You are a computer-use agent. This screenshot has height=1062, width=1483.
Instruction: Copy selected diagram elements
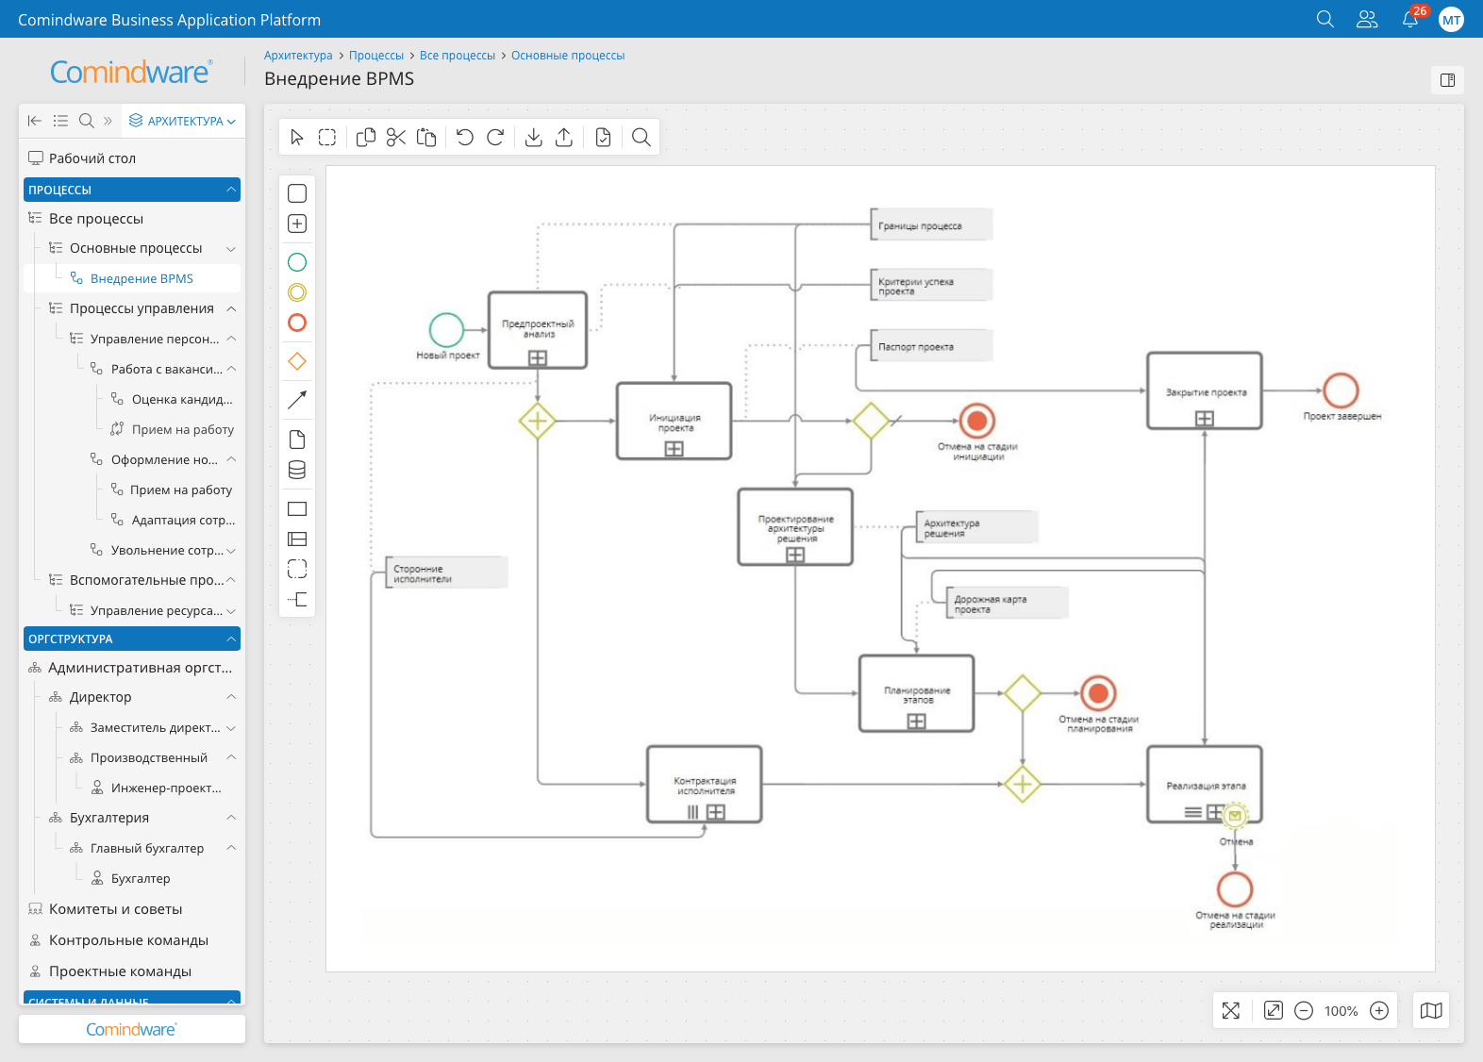[366, 138]
